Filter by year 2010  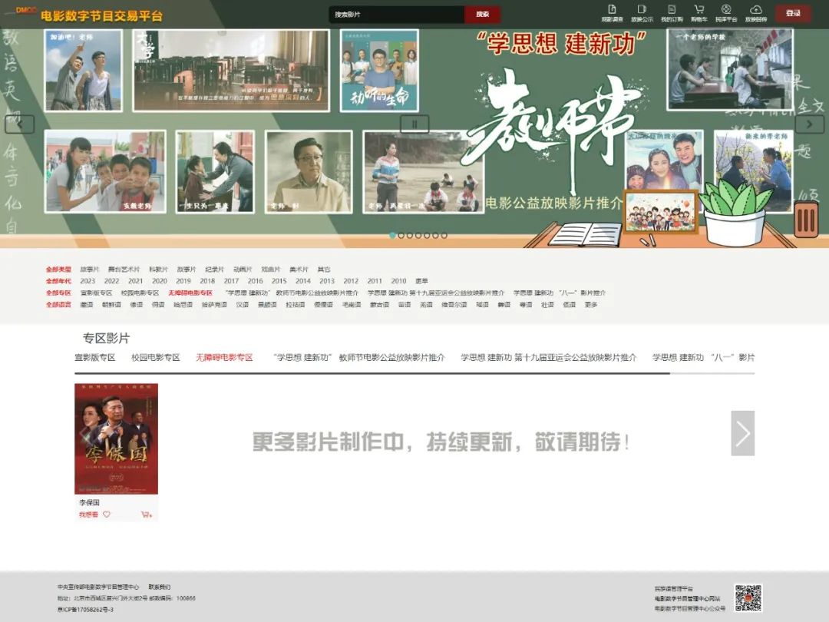click(398, 281)
